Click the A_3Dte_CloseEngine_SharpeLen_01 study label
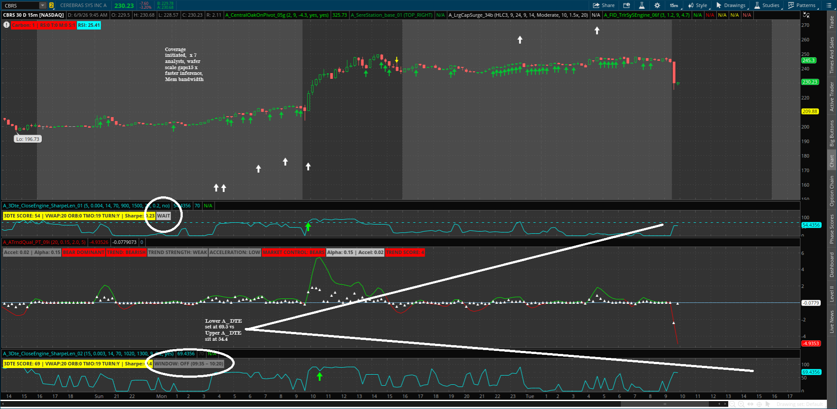The width and height of the screenshot is (837, 409). tap(86, 206)
